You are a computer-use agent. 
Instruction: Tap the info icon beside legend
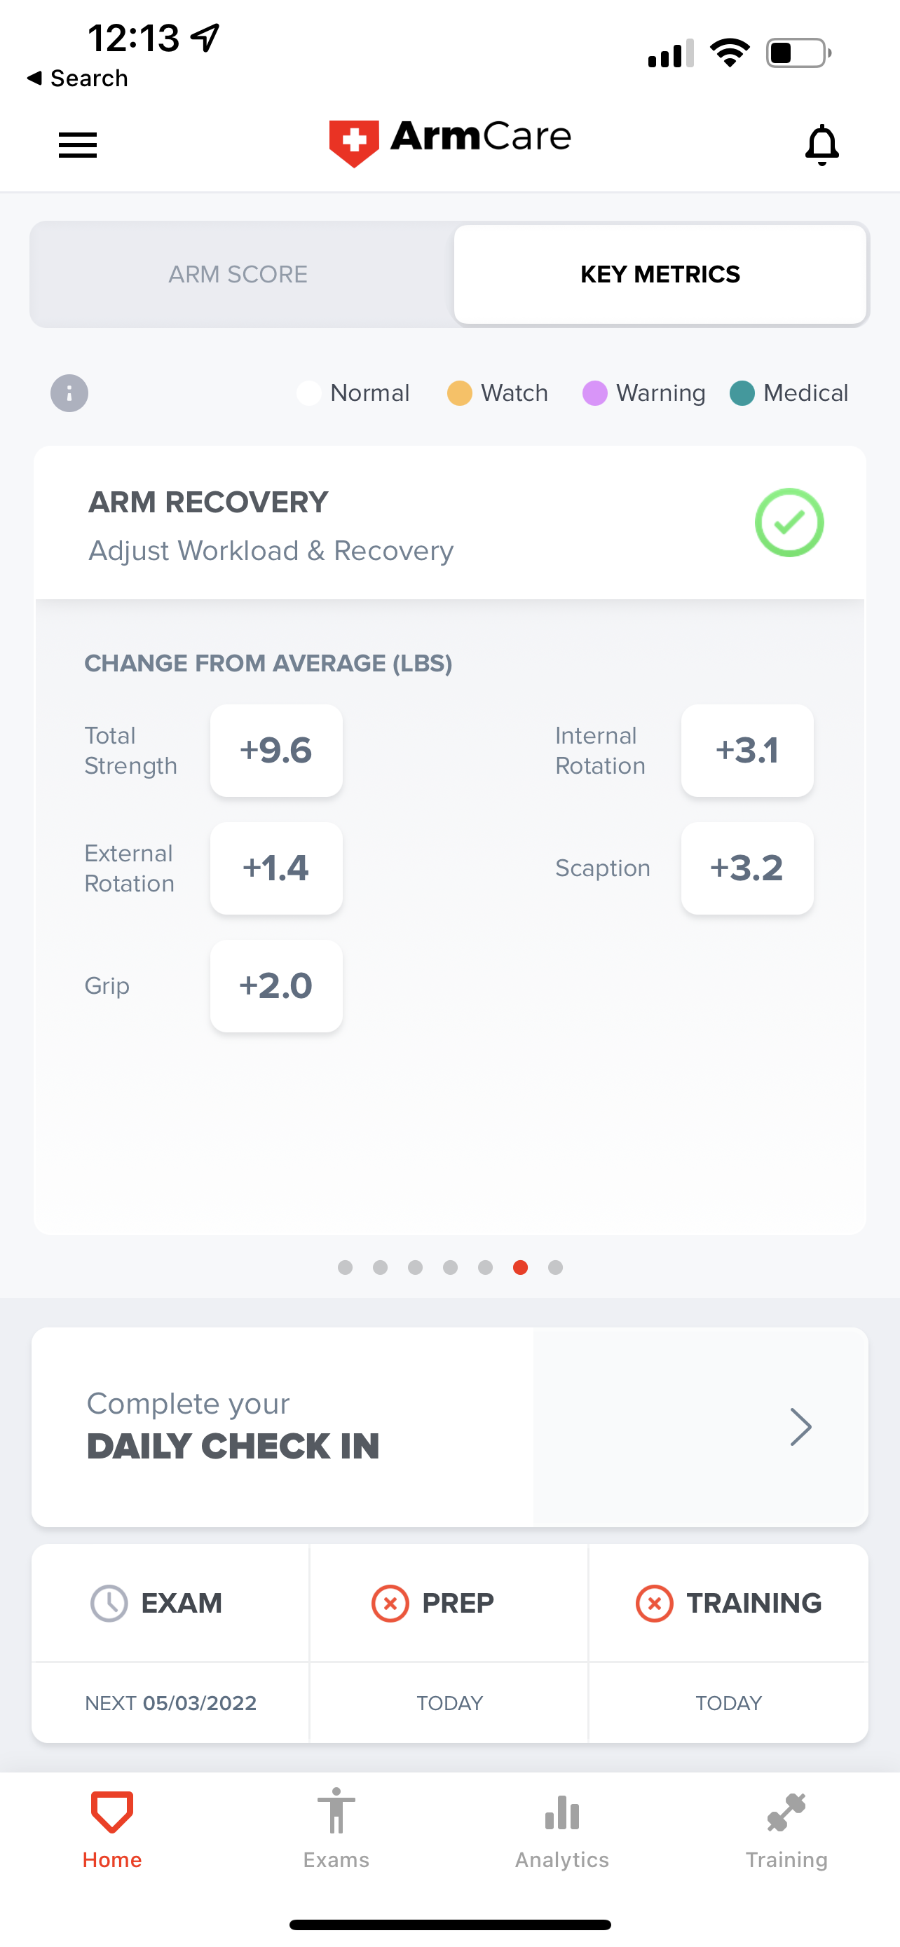[x=69, y=393]
